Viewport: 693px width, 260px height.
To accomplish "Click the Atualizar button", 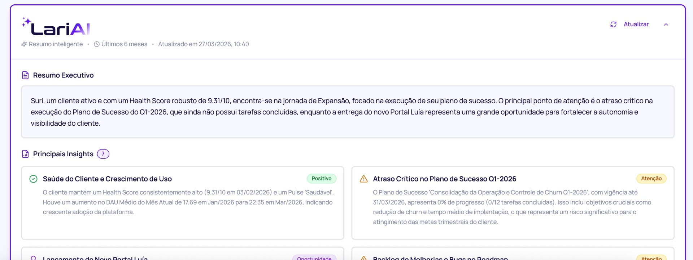I will tap(636, 24).
